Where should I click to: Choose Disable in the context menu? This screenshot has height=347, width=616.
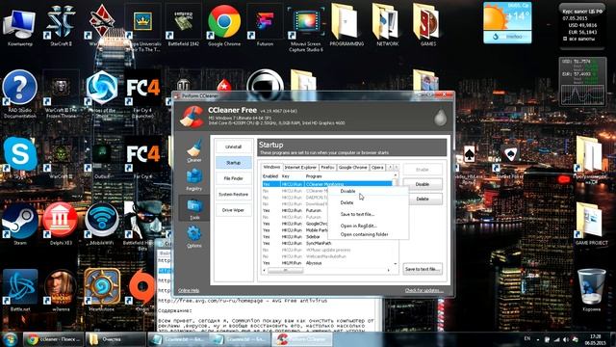click(347, 191)
